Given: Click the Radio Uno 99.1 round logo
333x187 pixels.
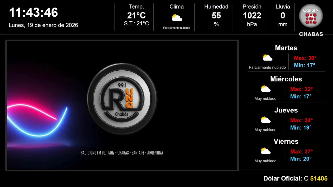Looking at the screenshot, I should [122, 99].
